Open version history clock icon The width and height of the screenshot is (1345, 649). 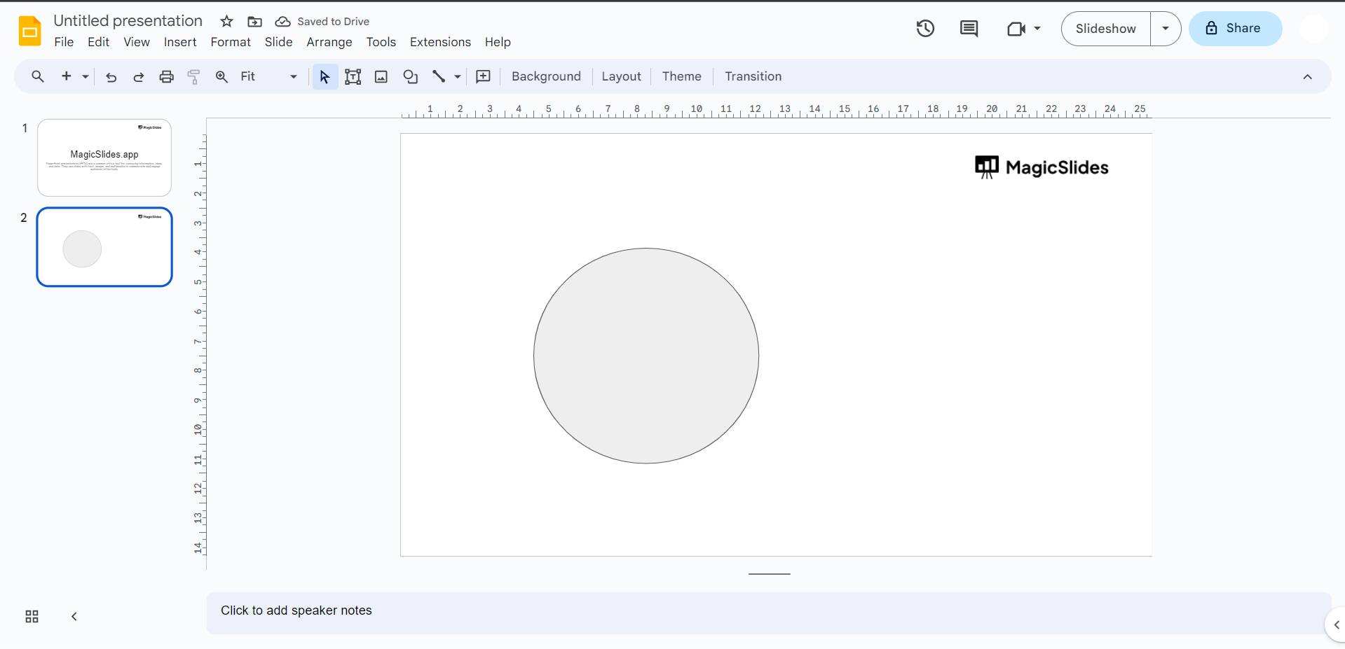tap(925, 29)
